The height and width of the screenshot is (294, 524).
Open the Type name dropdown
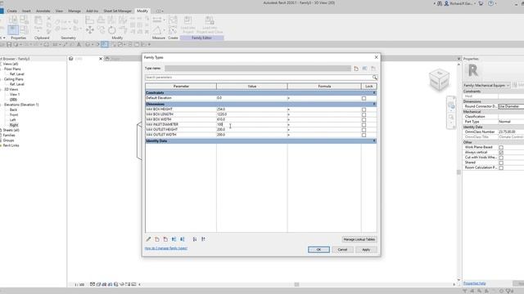click(x=258, y=69)
